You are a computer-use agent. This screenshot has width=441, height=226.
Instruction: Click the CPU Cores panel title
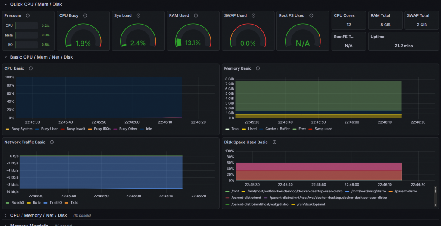pos(344,15)
